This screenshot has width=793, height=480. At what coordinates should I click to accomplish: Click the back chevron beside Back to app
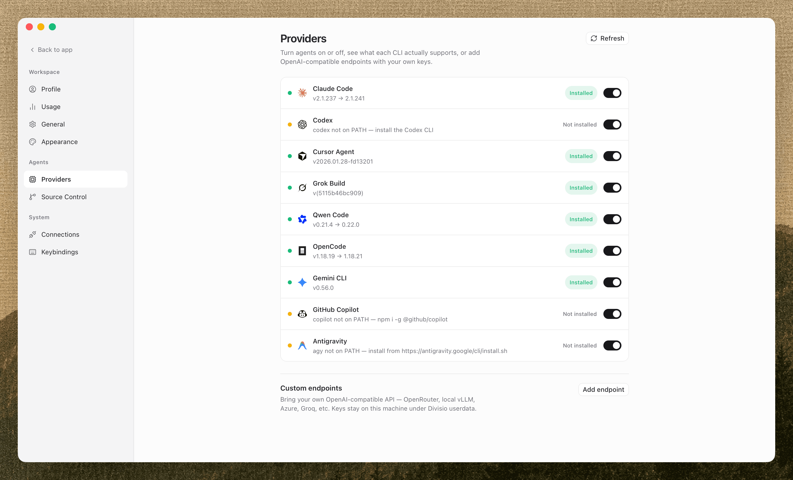click(x=32, y=50)
